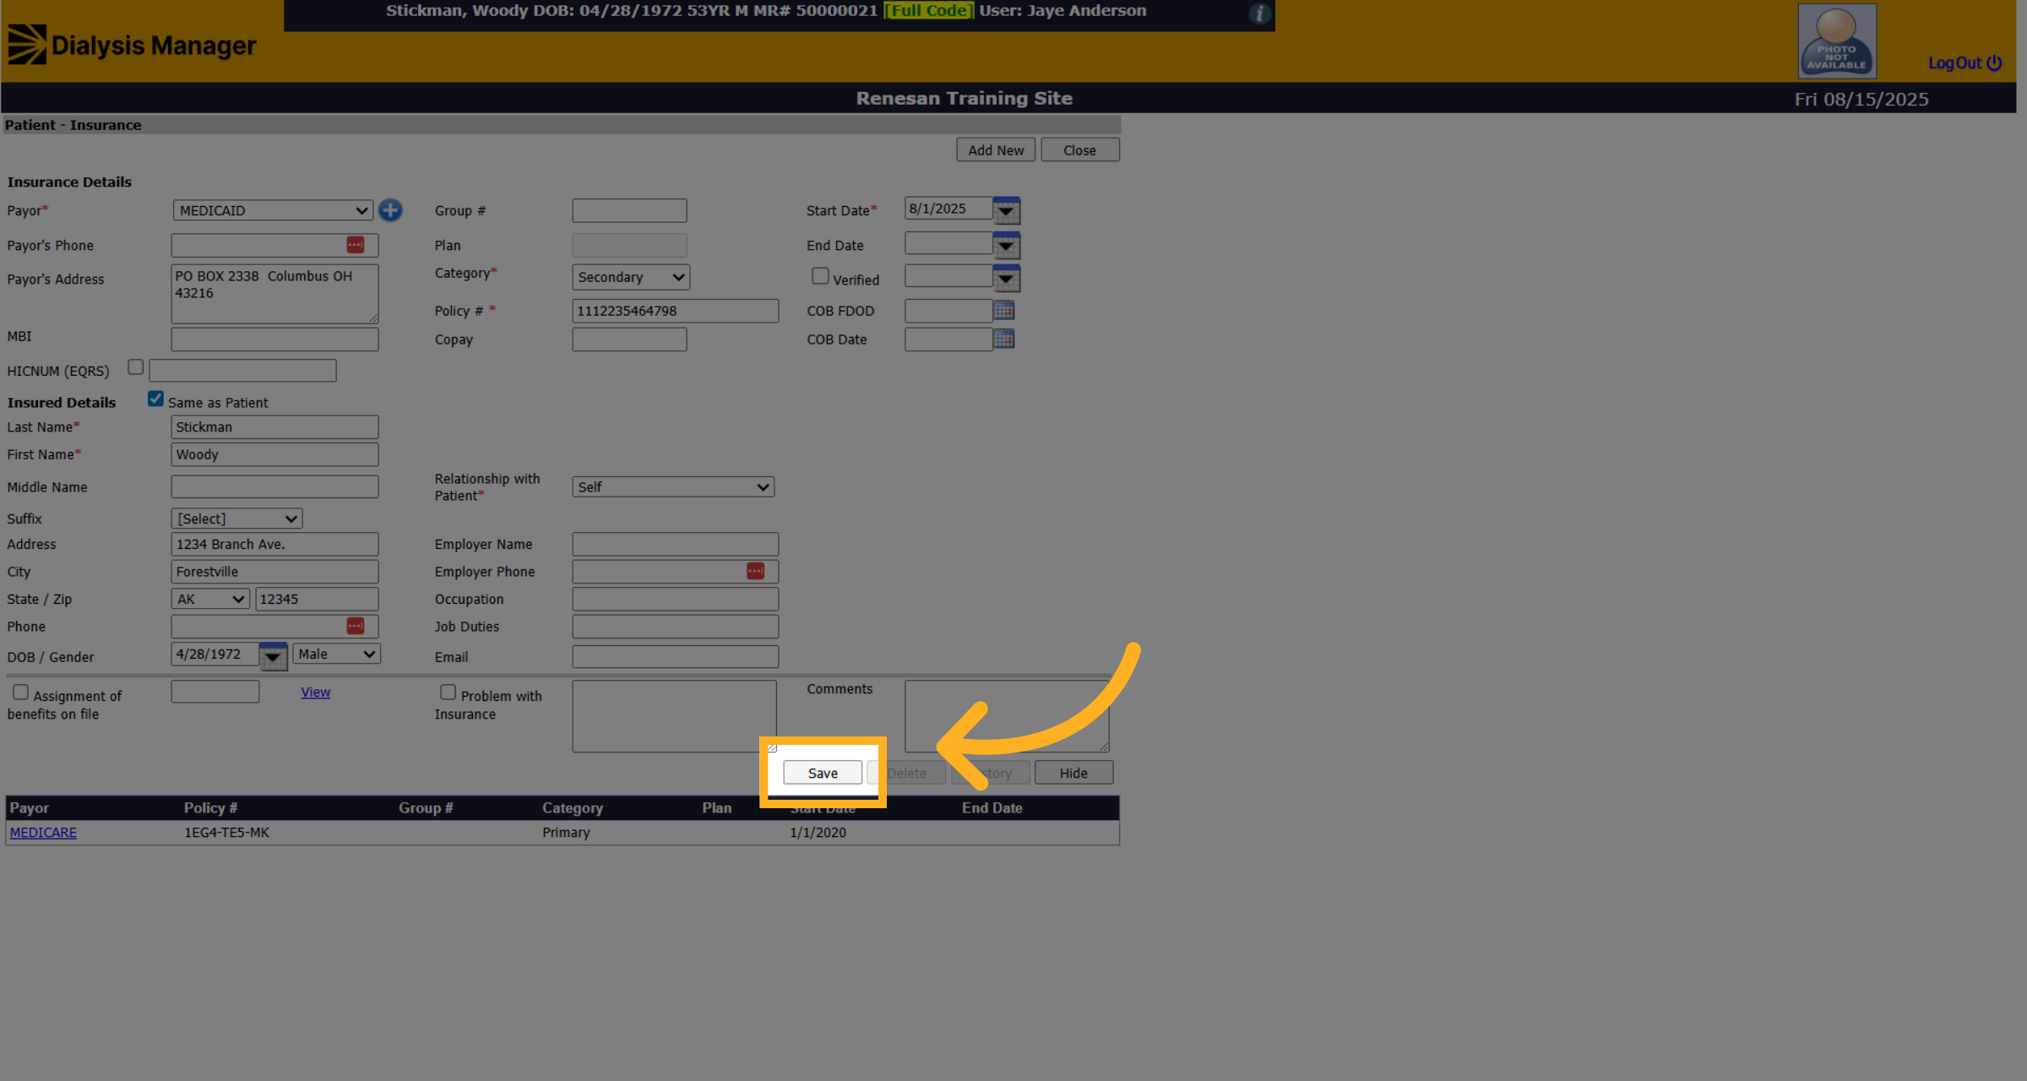The width and height of the screenshot is (2027, 1081).
Task: Click the Email input field
Action: point(675,656)
